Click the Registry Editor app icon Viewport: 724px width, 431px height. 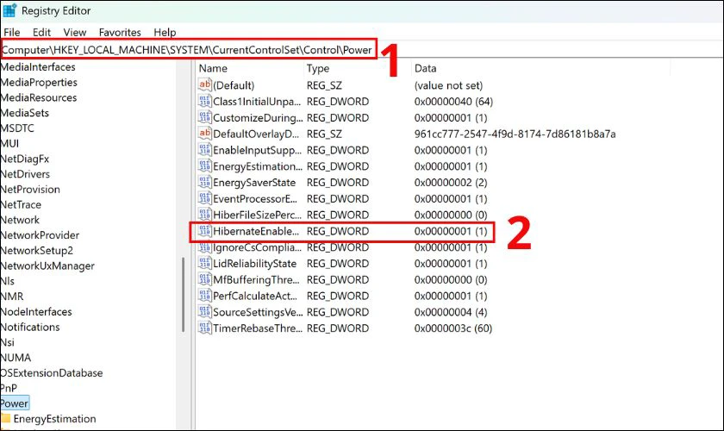click(9, 10)
